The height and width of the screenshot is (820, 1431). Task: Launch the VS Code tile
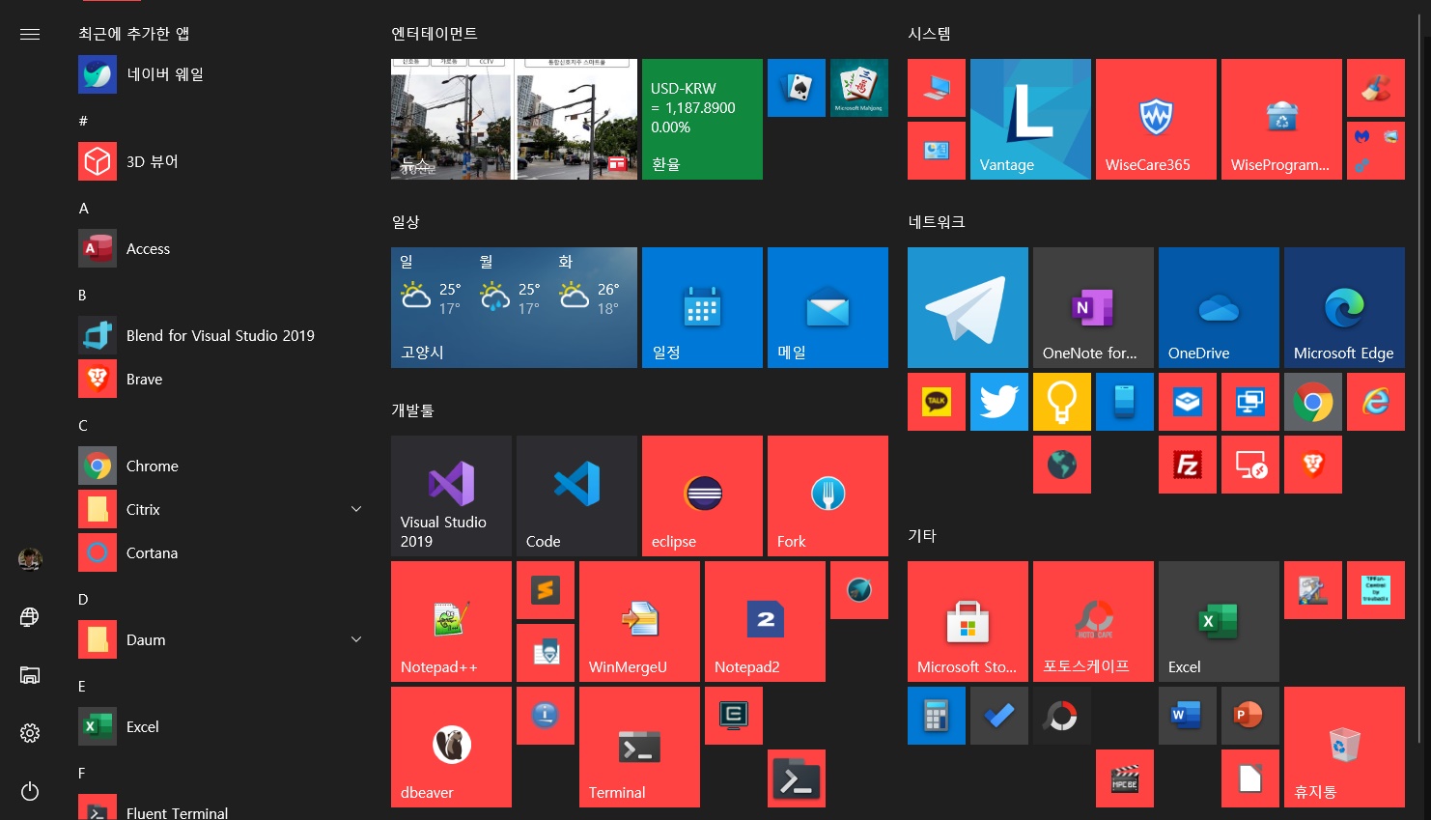tap(576, 495)
